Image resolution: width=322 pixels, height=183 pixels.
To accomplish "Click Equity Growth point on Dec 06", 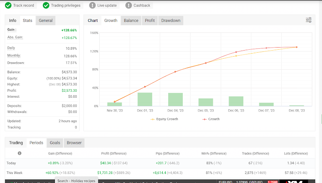I will click(236, 56).
